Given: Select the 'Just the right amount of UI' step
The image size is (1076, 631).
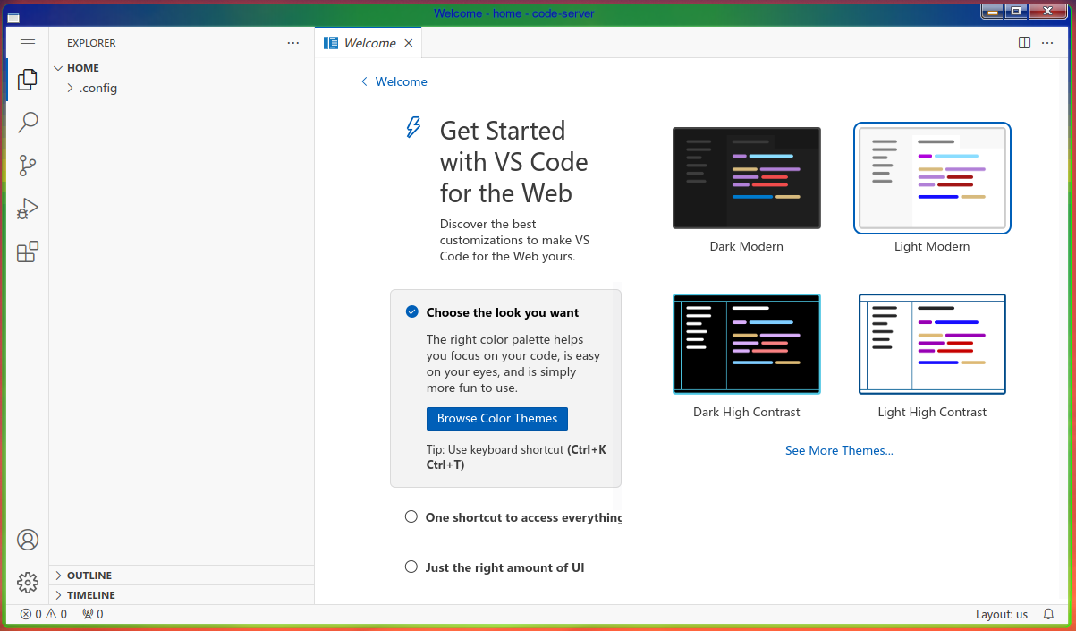Looking at the screenshot, I should (x=495, y=567).
